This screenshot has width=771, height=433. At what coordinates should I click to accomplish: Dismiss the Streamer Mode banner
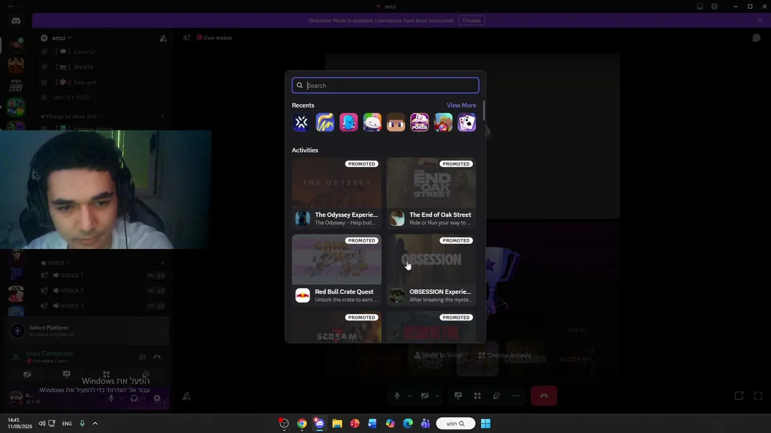click(x=760, y=20)
